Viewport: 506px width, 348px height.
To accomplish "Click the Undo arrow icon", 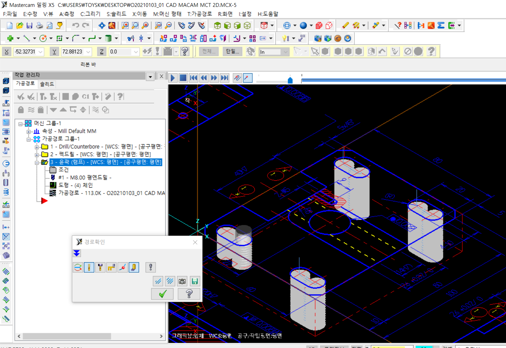I will pos(76,25).
